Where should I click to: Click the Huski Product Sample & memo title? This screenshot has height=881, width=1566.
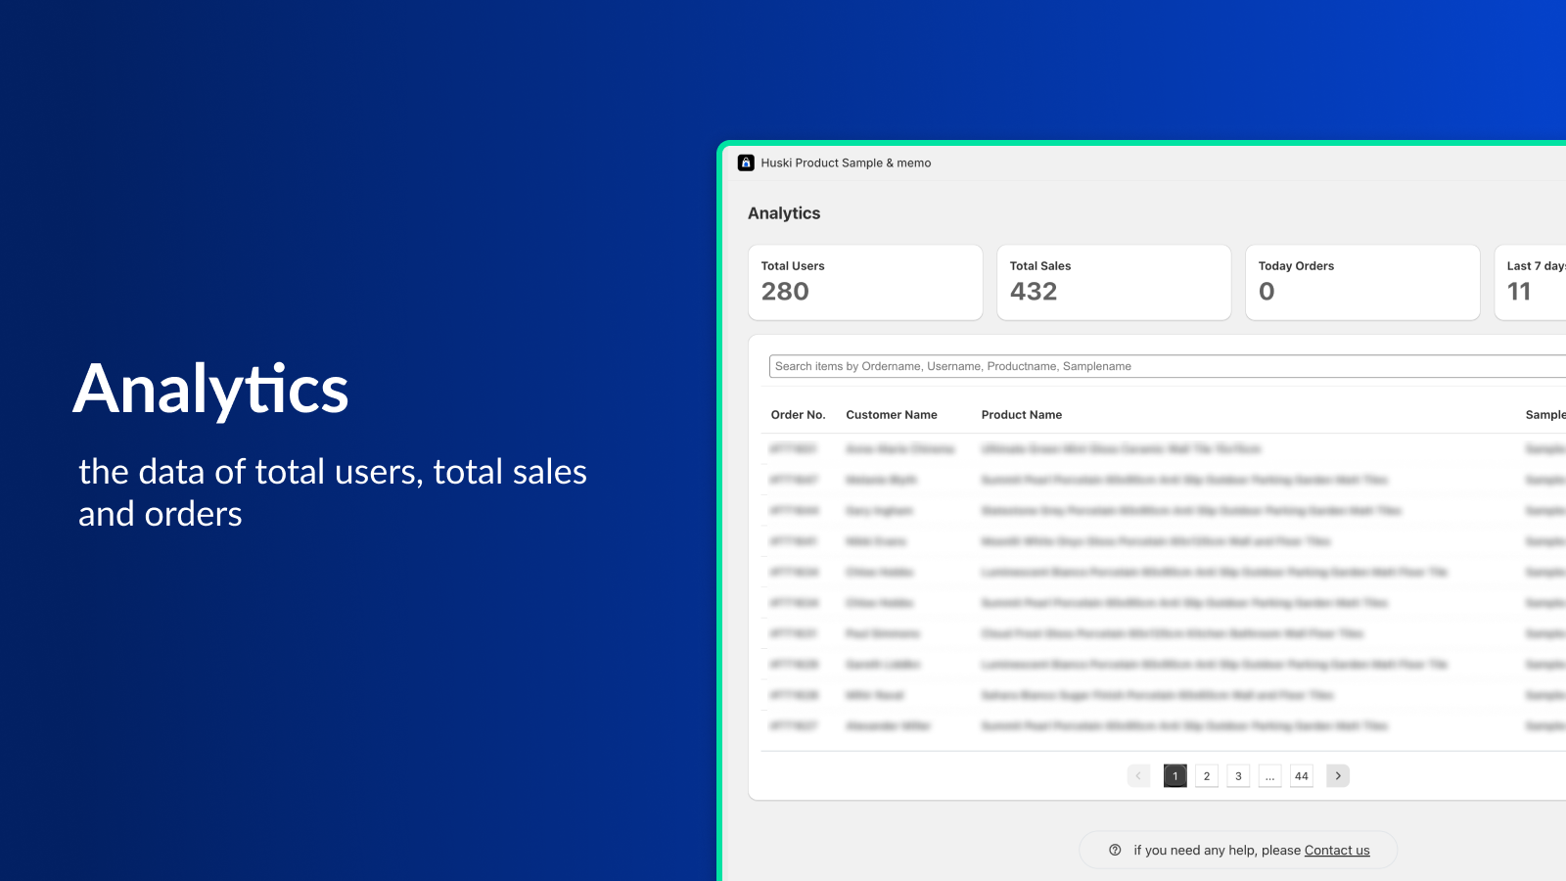[846, 162]
